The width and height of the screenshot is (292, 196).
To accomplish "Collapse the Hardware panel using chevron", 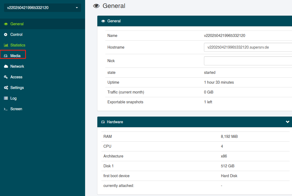I will [x=287, y=122].
